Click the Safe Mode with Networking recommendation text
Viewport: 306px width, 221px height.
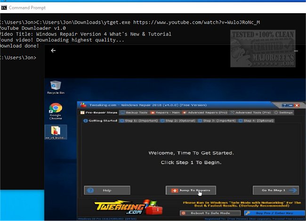point(242,204)
